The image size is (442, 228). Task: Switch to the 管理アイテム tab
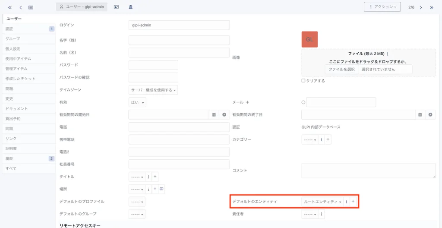point(29,69)
